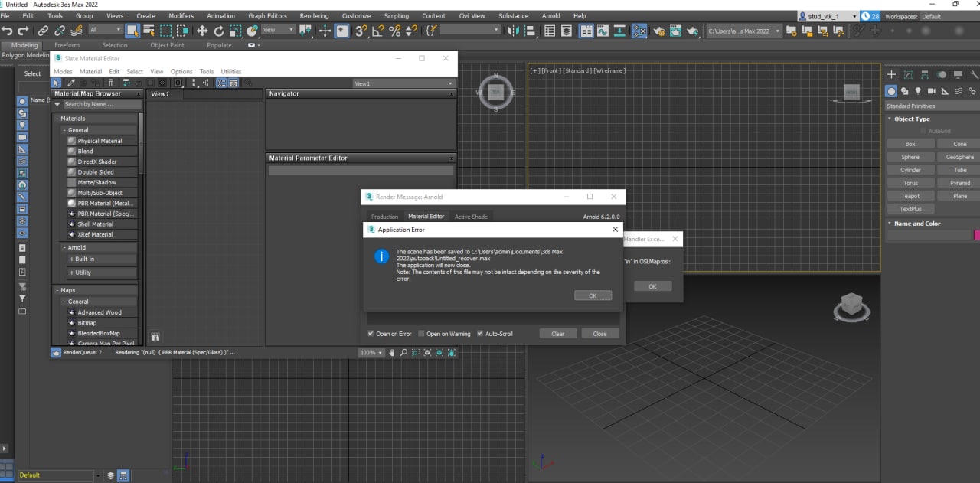Collapse the Maps group in browser
980x483 pixels.
point(57,290)
